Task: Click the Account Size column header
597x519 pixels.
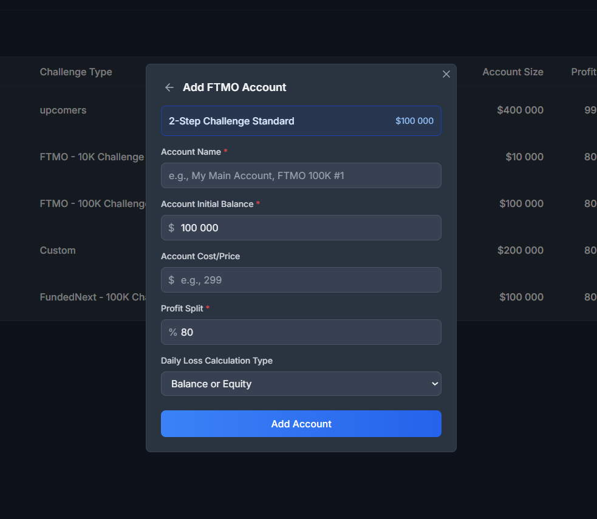Action: click(x=513, y=72)
